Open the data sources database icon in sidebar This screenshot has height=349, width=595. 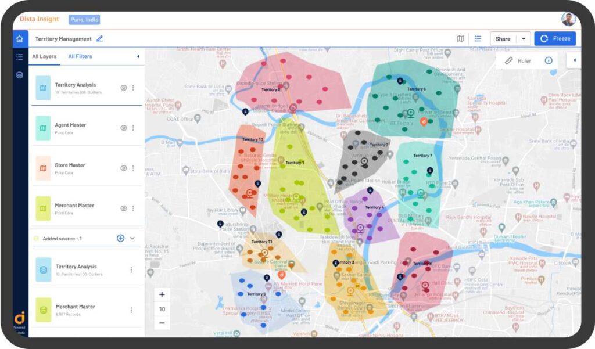[19, 74]
